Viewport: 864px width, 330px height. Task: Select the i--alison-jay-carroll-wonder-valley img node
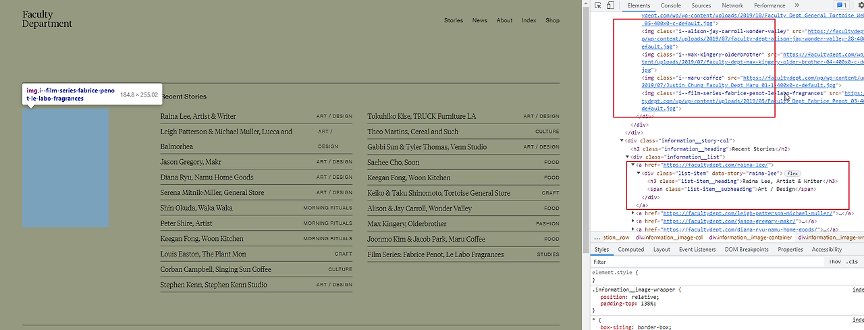coord(753,38)
